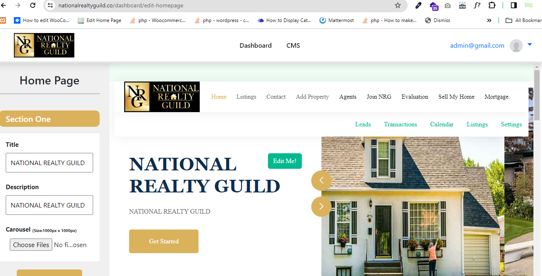The width and height of the screenshot is (542, 276).
Task: Go to the Dashboard menu item
Action: (255, 46)
